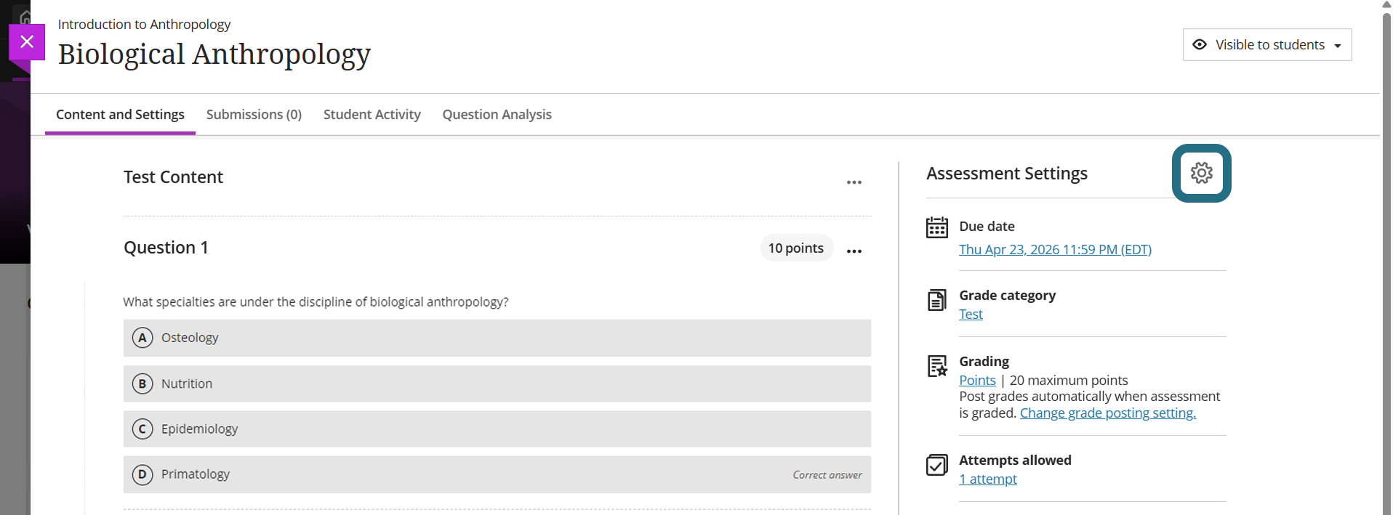Open the Assessment Settings gear icon

(1201, 173)
